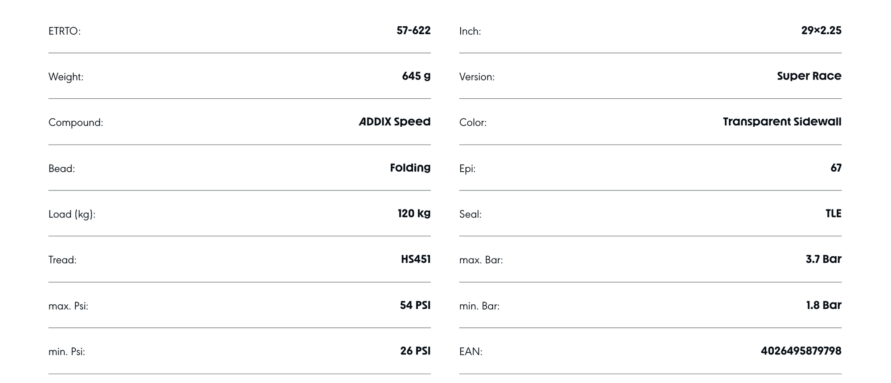Click the ETRTO value 57-622
Image resolution: width=891 pixels, height=383 pixels.
(x=413, y=31)
